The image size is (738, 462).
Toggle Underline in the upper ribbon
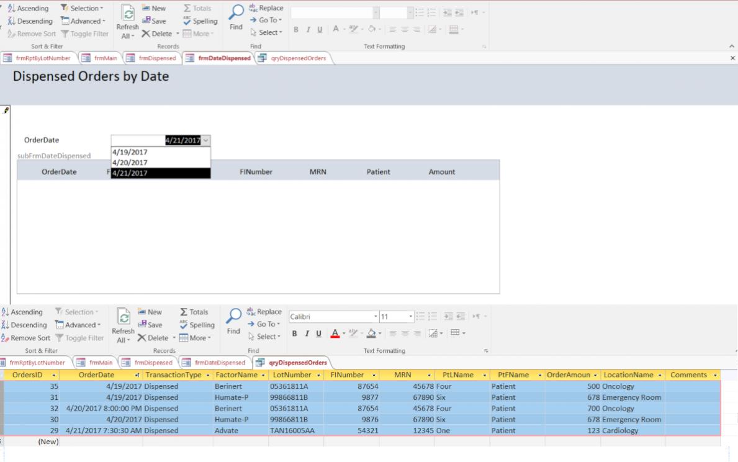pyautogui.click(x=320, y=29)
